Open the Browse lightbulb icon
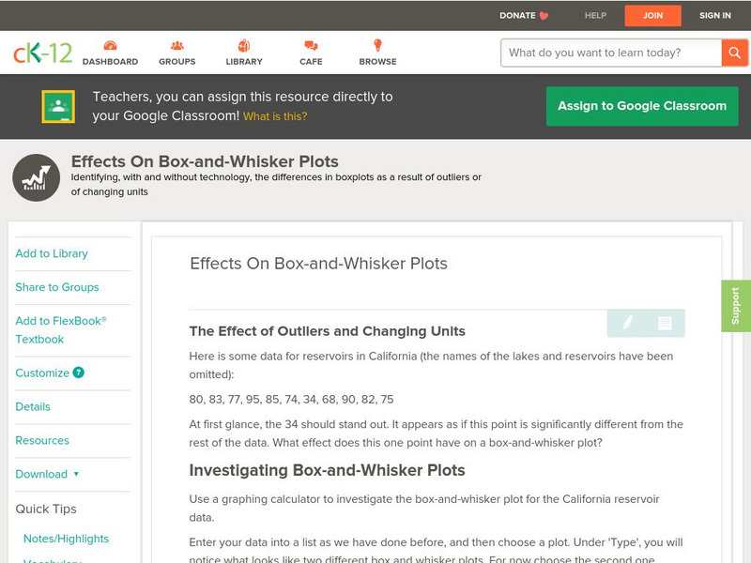The image size is (751, 563). [378, 45]
